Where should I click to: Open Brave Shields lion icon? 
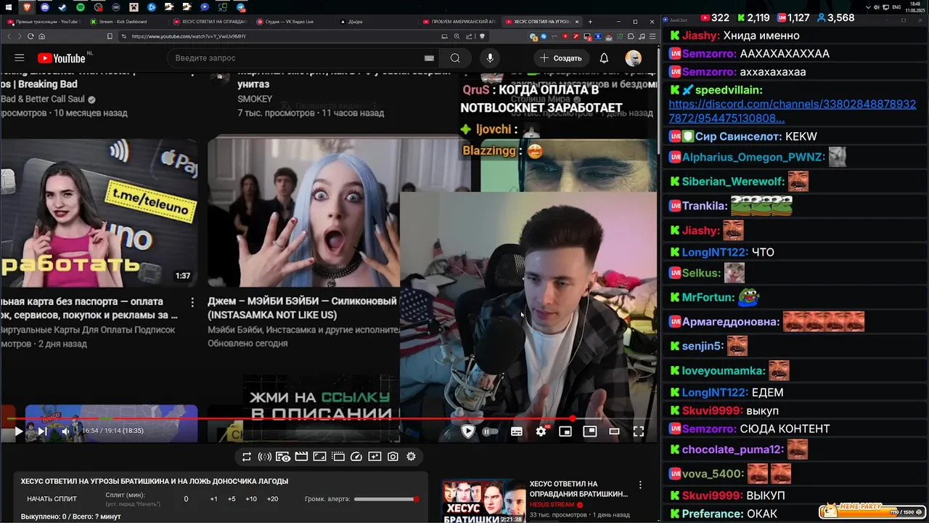point(482,36)
